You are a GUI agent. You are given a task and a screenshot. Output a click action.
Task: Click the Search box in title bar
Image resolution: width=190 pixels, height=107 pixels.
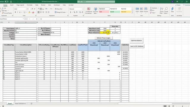[x=96, y=1]
